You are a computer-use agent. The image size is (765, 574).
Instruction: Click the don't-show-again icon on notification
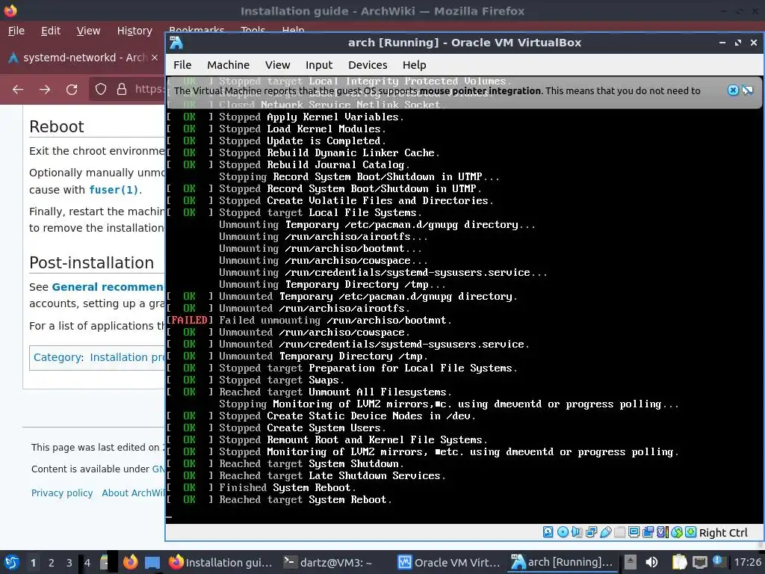[747, 90]
